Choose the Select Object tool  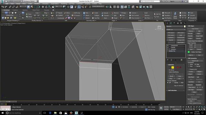pyautogui.click(x=28, y=7)
